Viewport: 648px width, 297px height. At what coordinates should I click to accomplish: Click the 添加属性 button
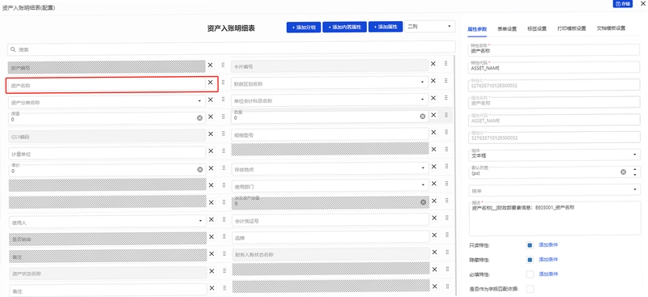(x=386, y=27)
